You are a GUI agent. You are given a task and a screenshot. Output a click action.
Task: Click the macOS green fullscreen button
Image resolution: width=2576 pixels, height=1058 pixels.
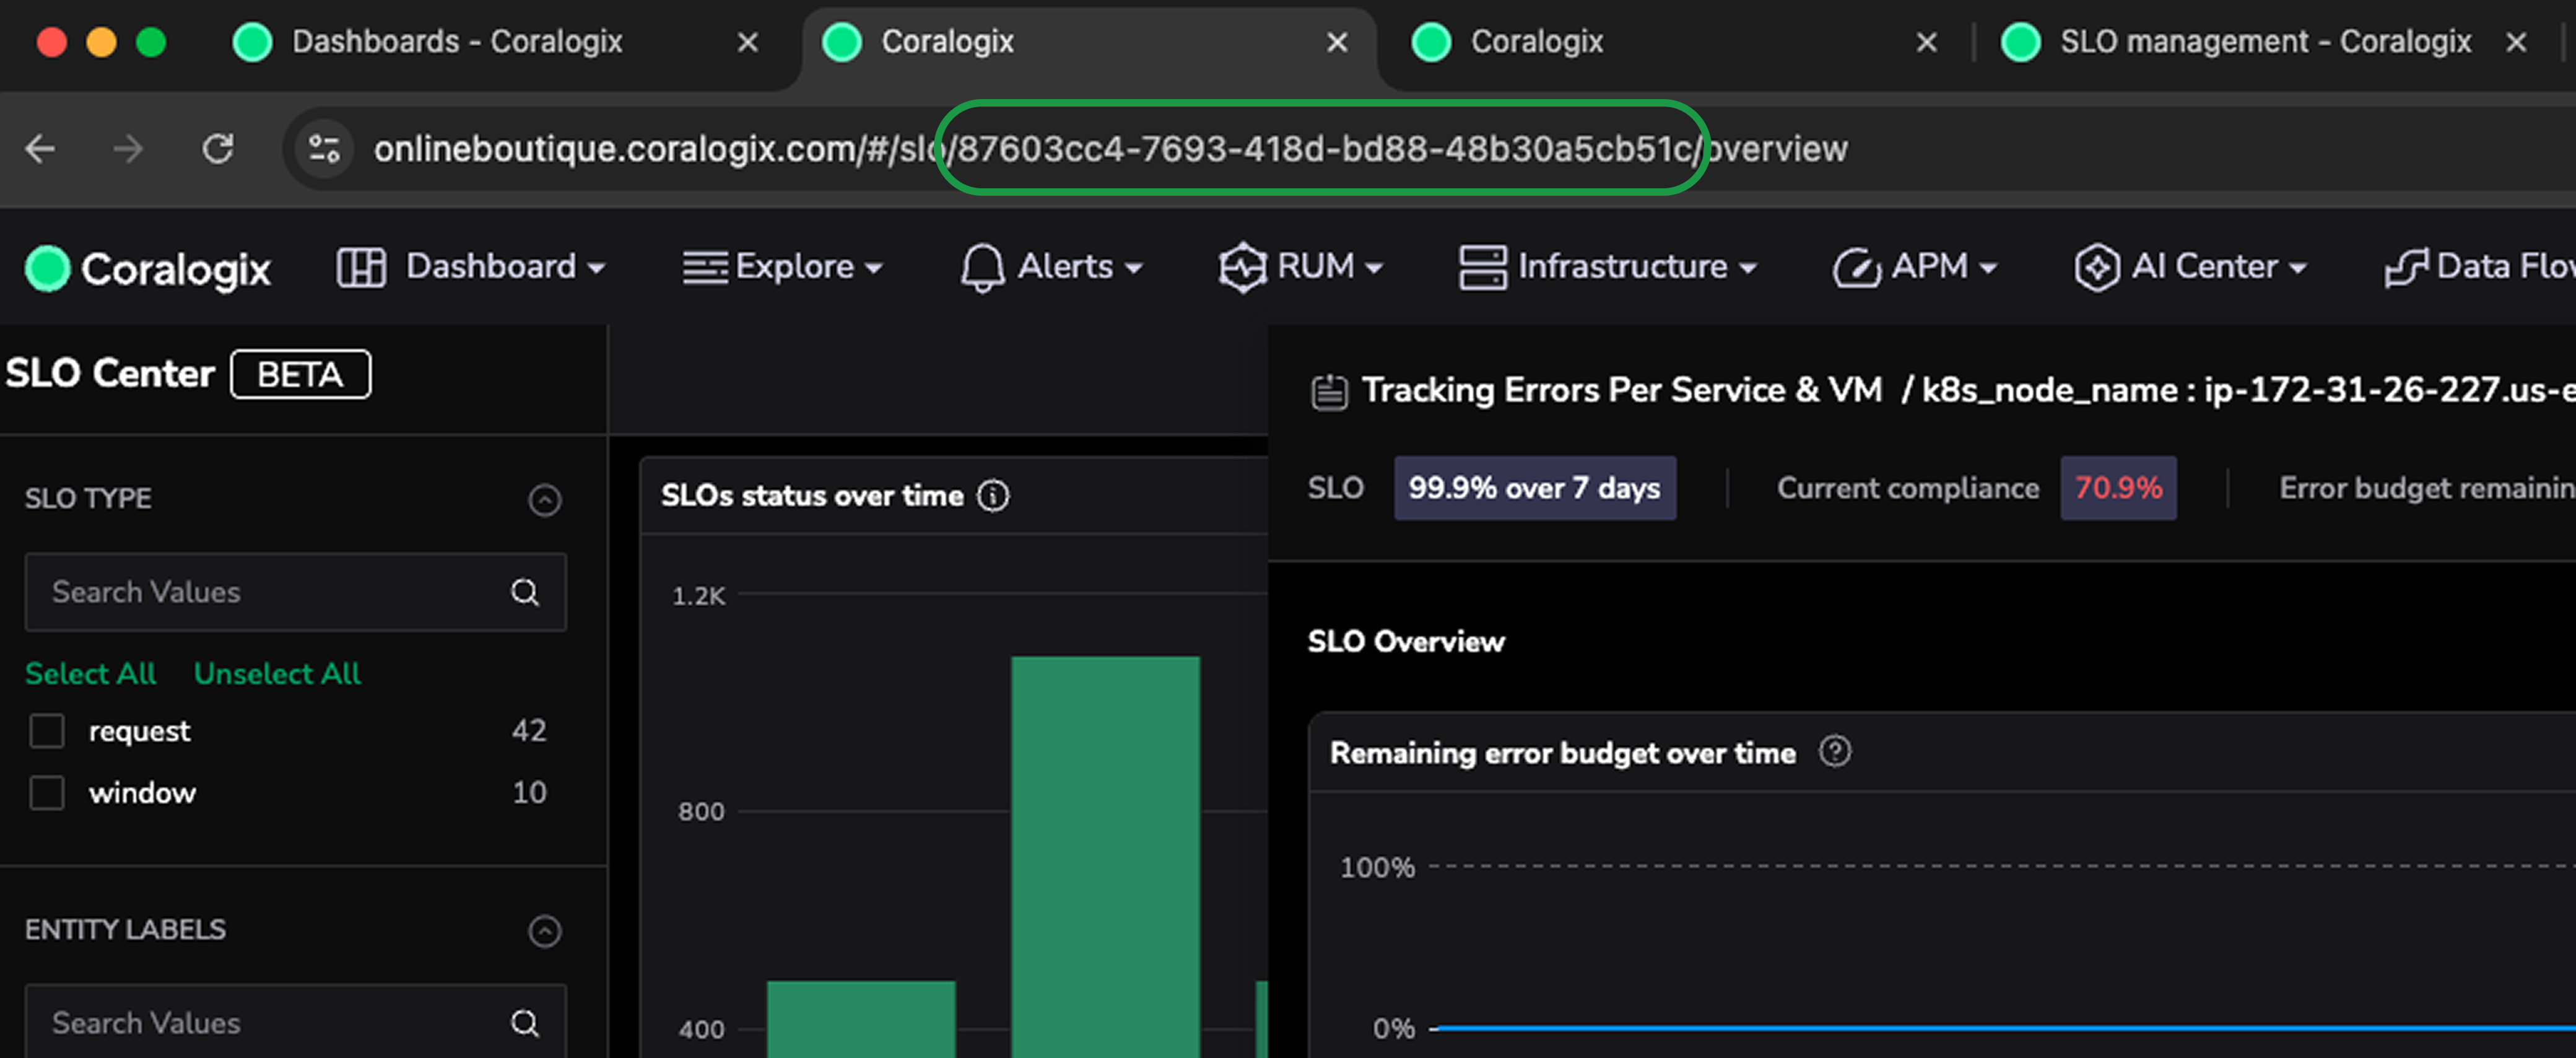(151, 42)
